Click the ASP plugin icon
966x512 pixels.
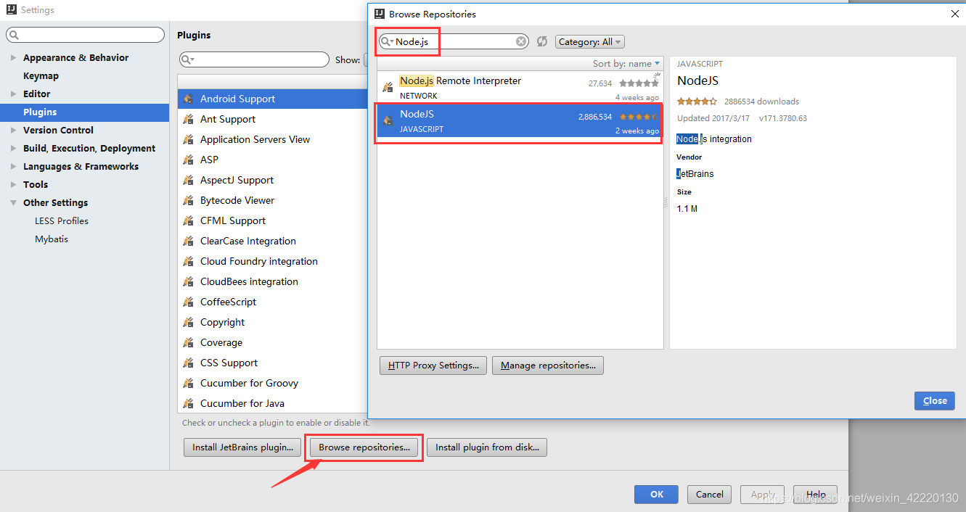click(x=189, y=160)
